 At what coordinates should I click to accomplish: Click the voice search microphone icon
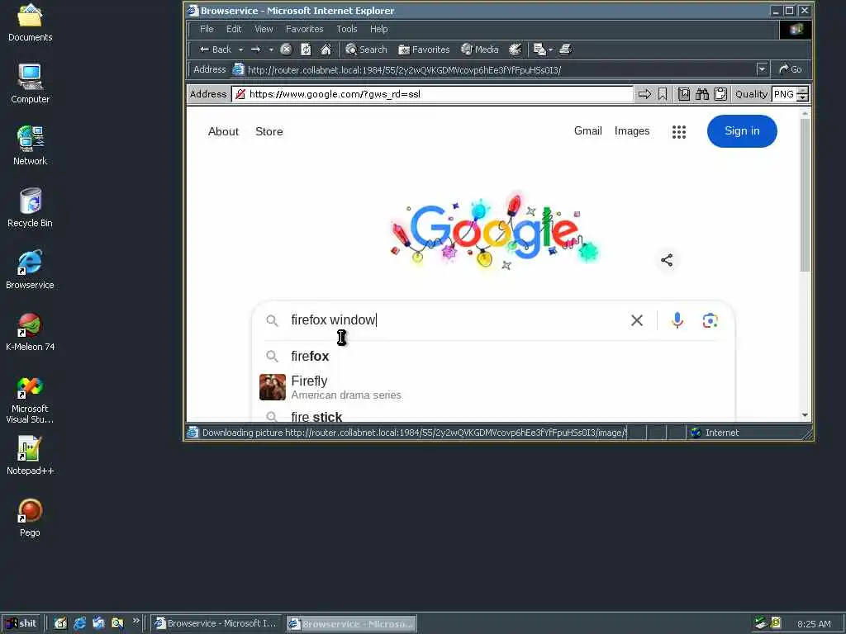677,320
